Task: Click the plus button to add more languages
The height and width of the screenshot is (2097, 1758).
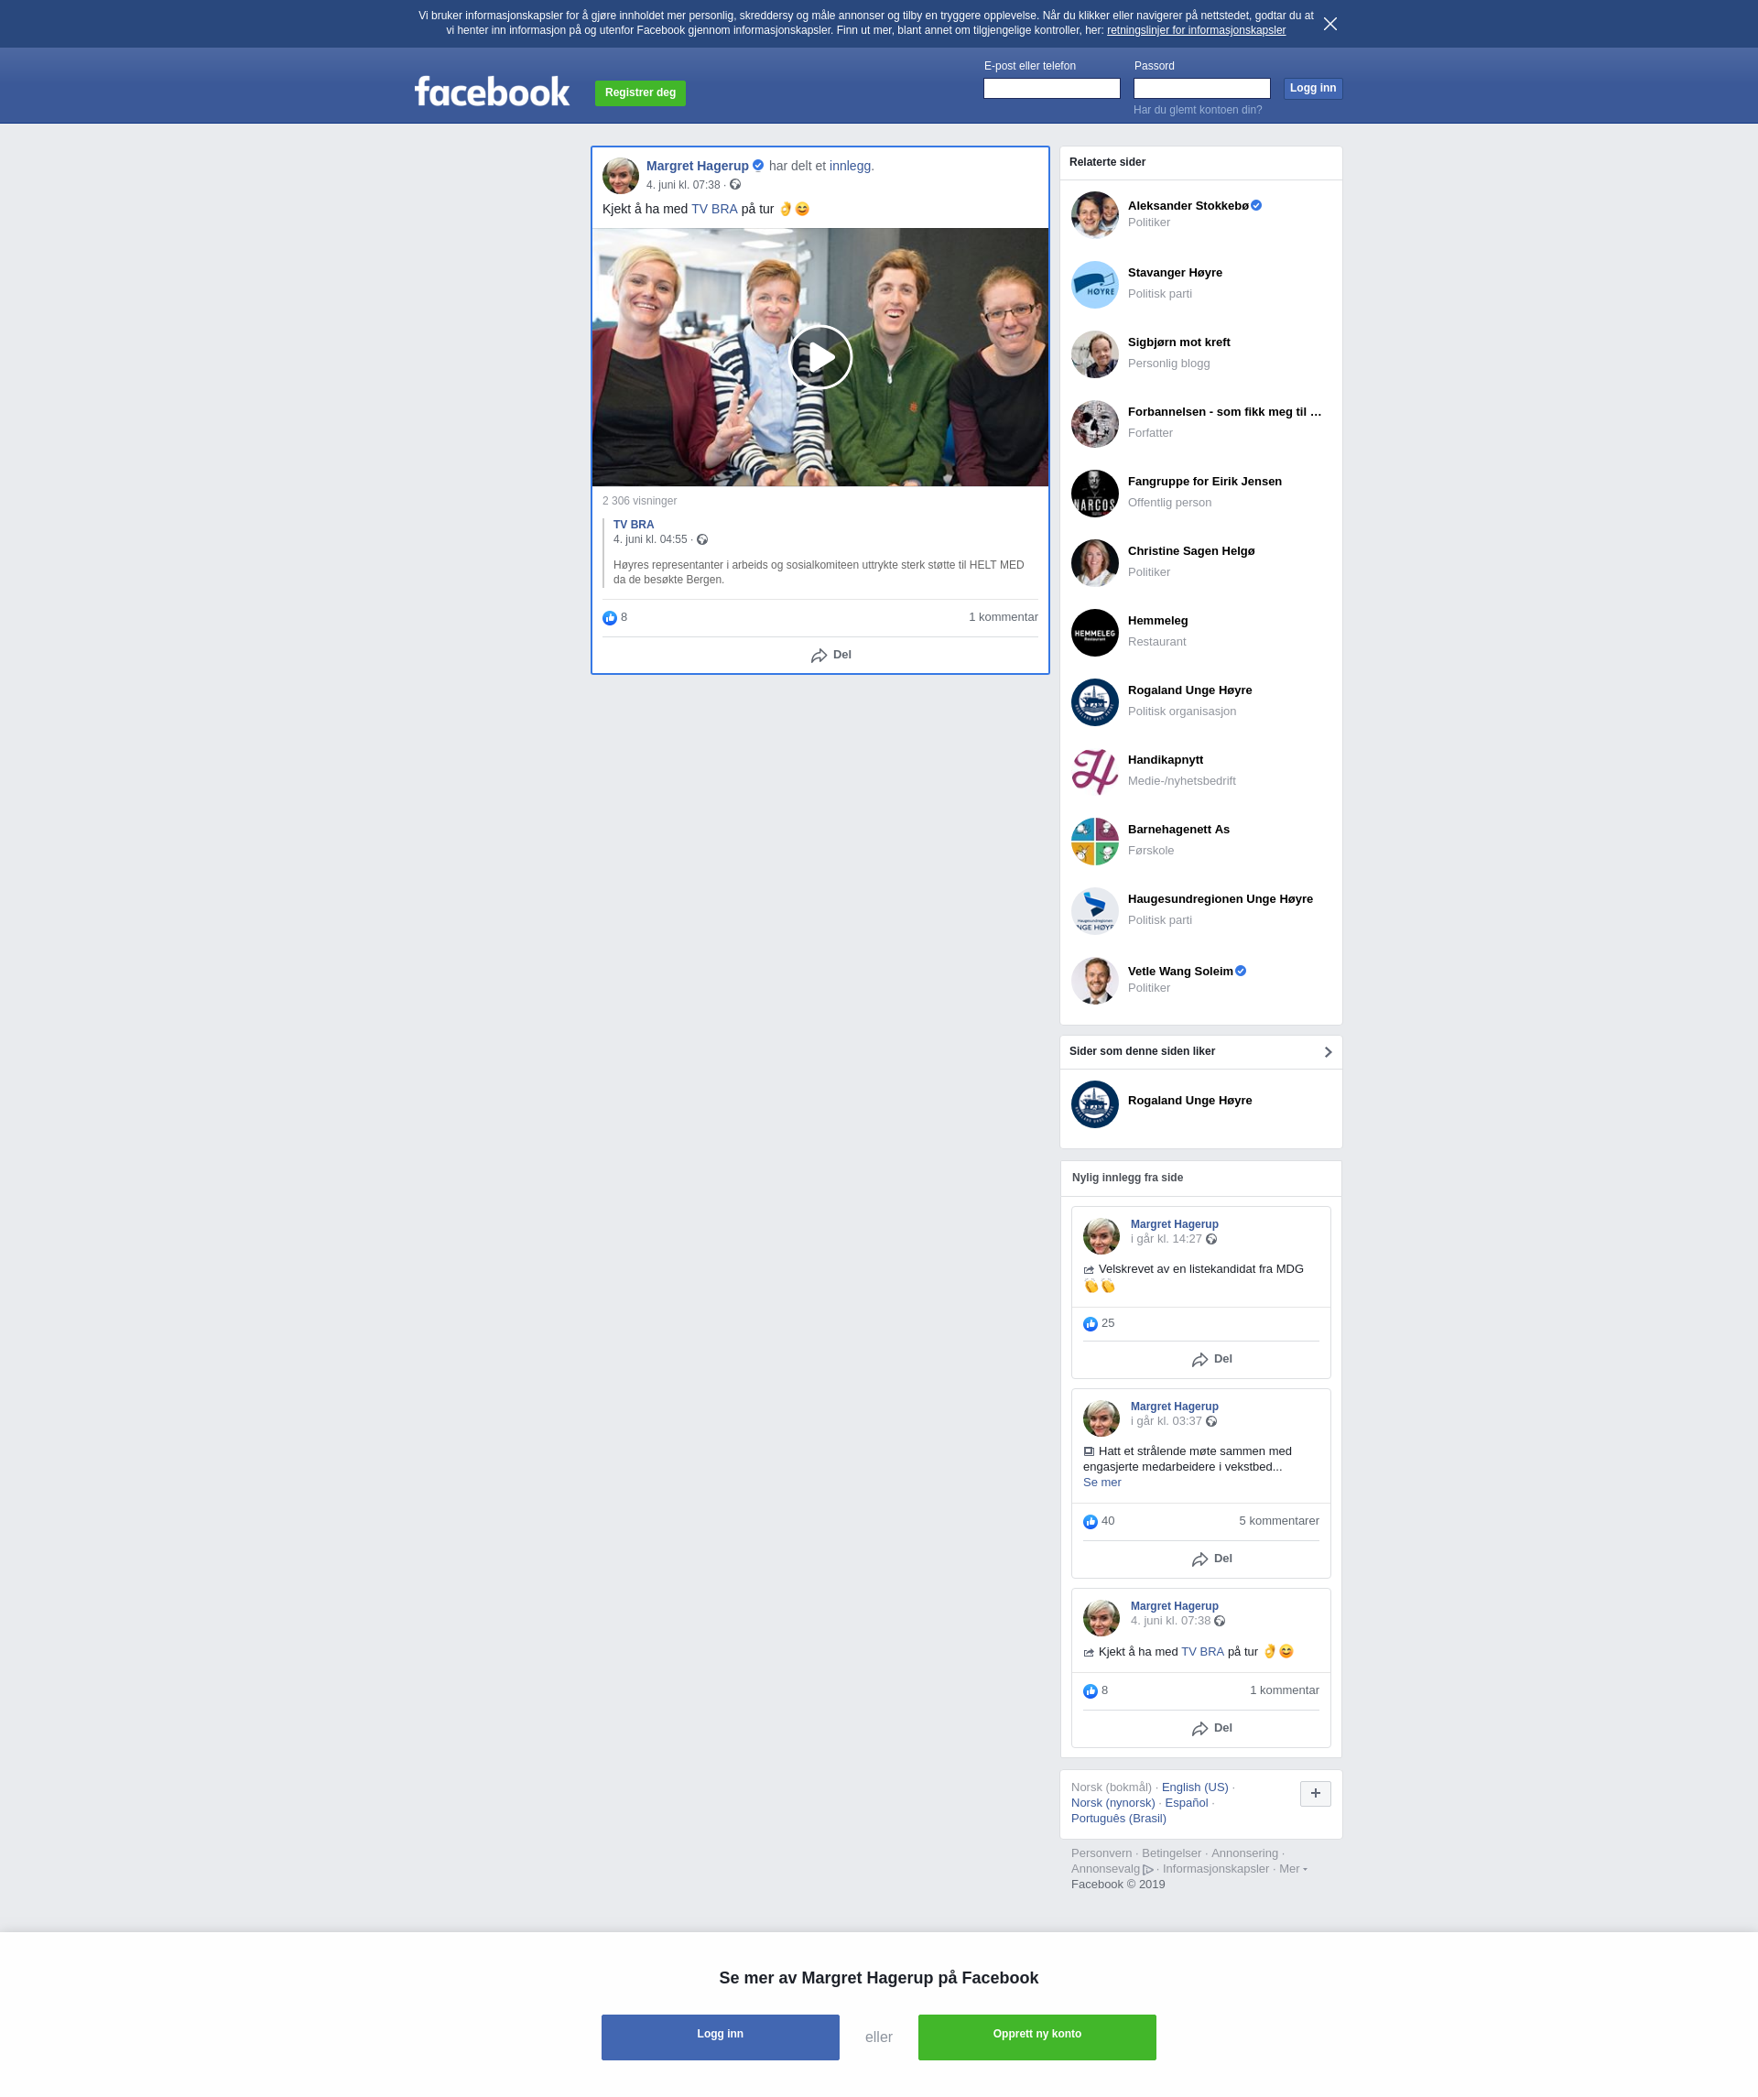Action: [1315, 1793]
